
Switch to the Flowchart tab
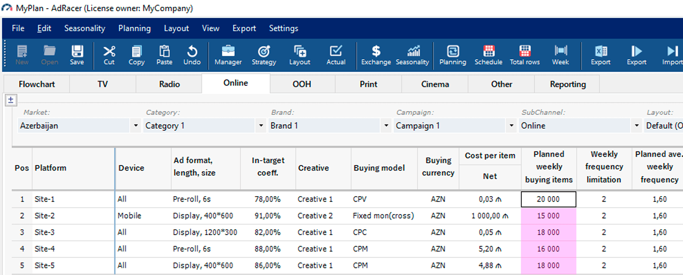click(37, 84)
